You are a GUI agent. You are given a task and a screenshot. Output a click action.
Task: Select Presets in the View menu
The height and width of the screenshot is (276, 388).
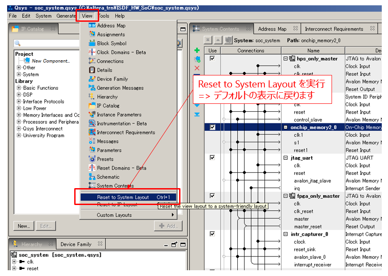[105, 159]
